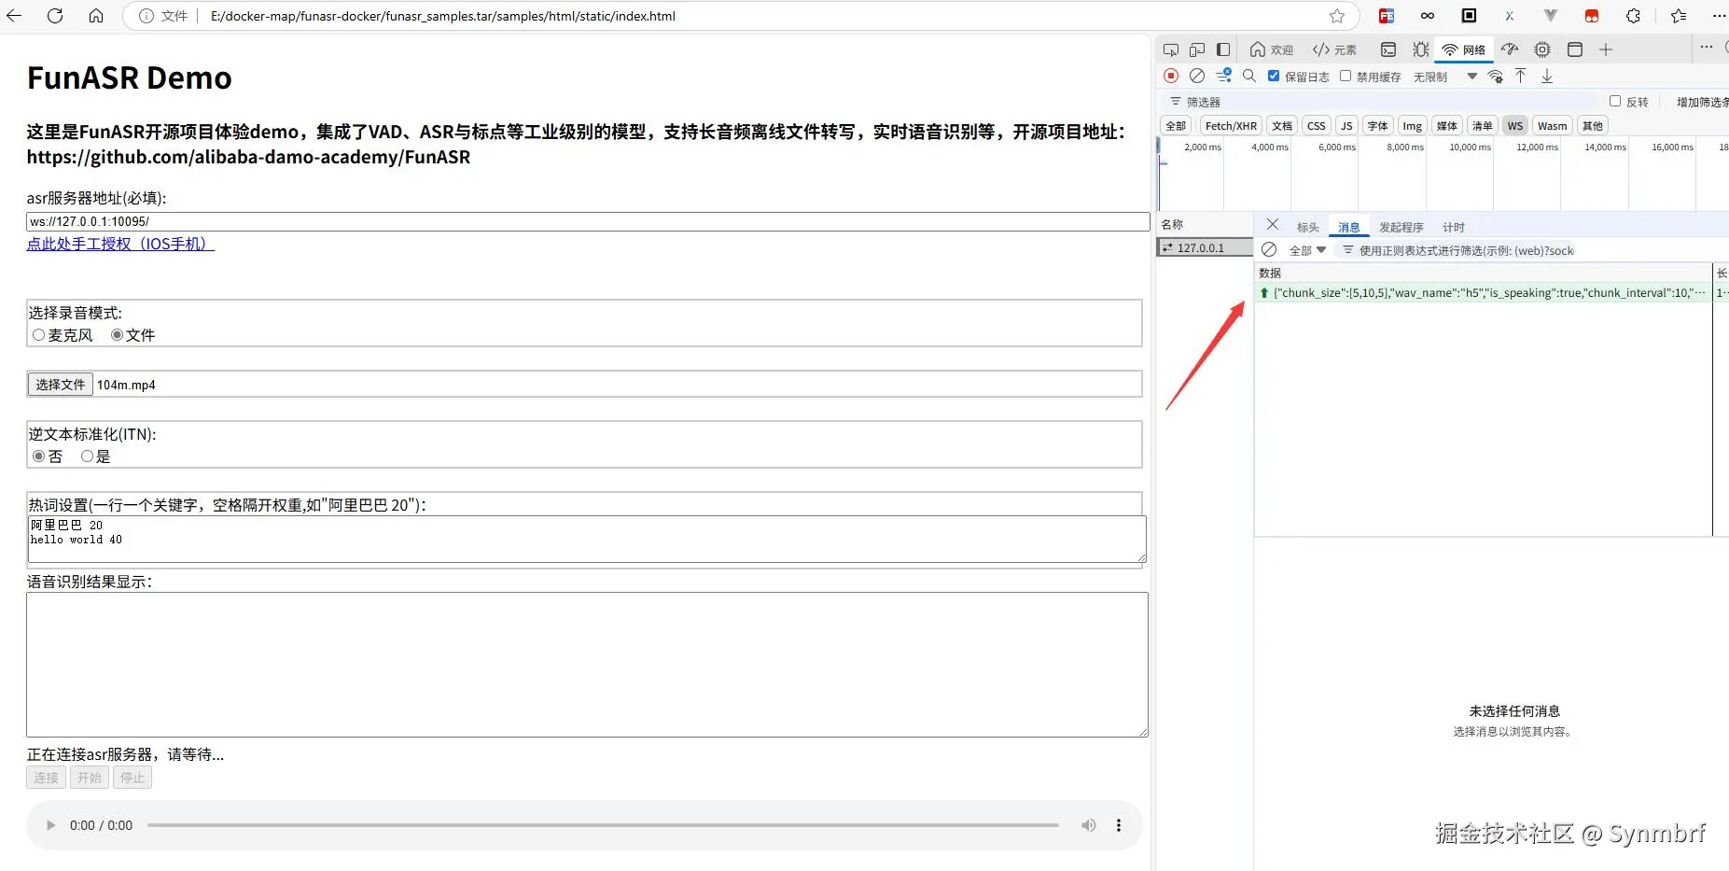
Task: Export the HAR file
Action: [1547, 76]
